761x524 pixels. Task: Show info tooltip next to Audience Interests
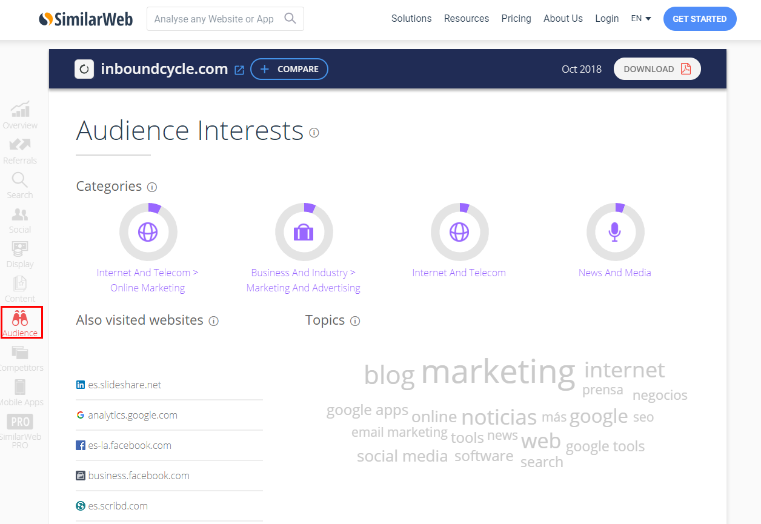(x=314, y=132)
